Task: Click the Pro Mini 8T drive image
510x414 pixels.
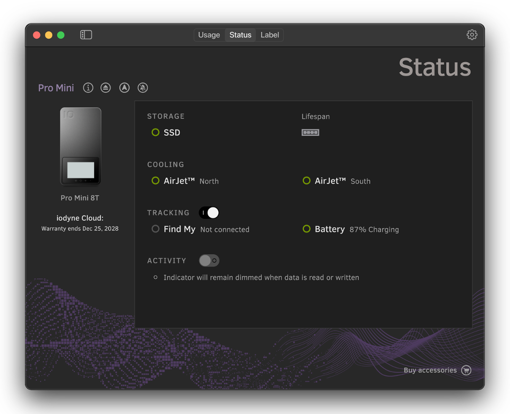Action: pyautogui.click(x=80, y=146)
